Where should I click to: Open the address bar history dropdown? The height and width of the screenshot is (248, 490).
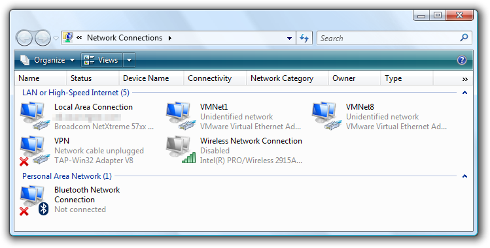click(289, 39)
